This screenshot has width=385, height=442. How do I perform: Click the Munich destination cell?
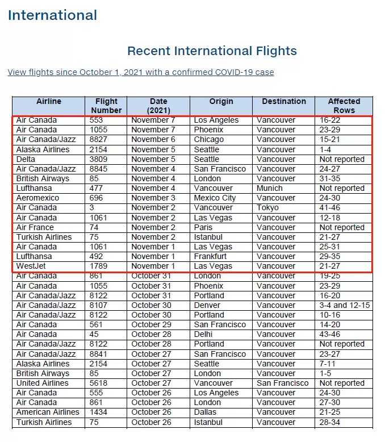click(x=283, y=188)
